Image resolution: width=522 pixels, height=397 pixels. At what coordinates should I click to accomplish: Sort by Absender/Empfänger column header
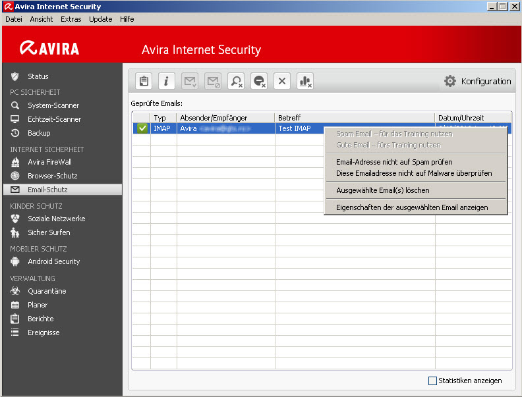tap(225, 118)
